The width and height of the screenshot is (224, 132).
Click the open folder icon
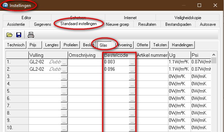(9, 35)
